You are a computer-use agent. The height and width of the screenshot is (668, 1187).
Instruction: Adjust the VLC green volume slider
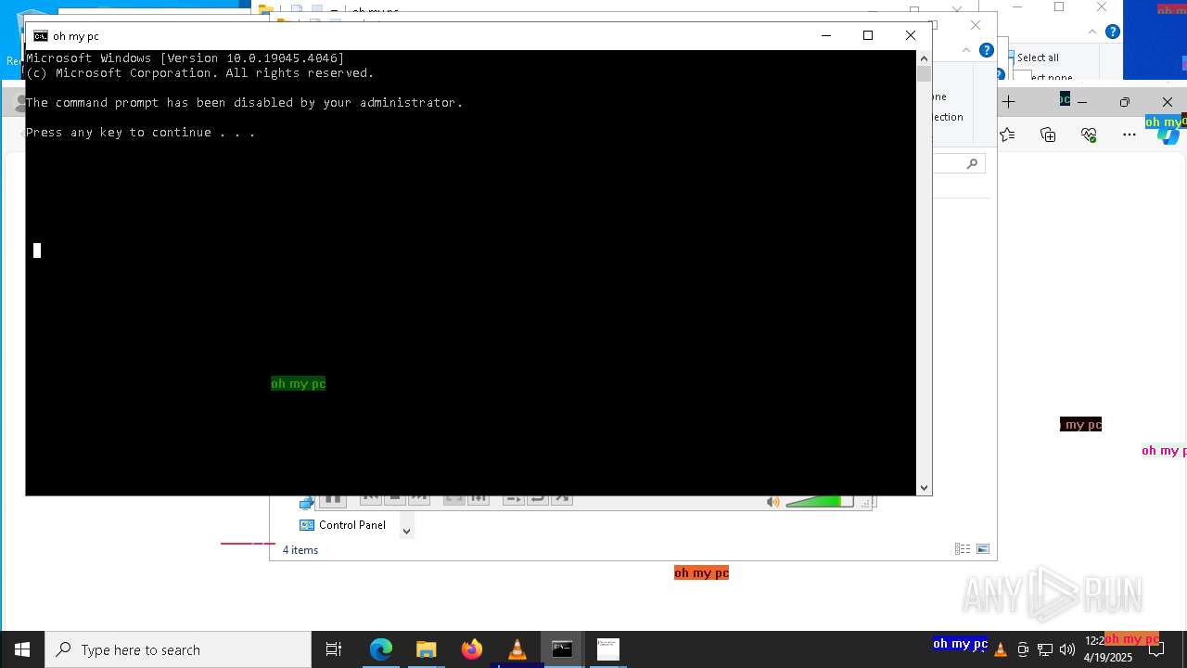(819, 502)
